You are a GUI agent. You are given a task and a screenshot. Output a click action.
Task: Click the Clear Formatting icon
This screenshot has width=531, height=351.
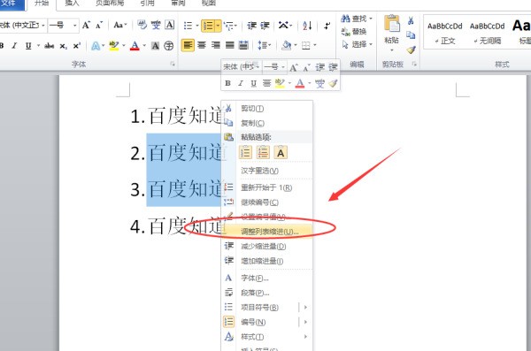pos(142,25)
